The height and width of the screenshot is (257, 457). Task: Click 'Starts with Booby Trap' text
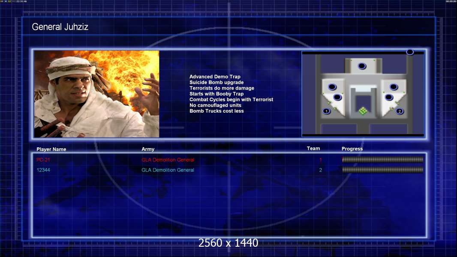click(x=216, y=94)
